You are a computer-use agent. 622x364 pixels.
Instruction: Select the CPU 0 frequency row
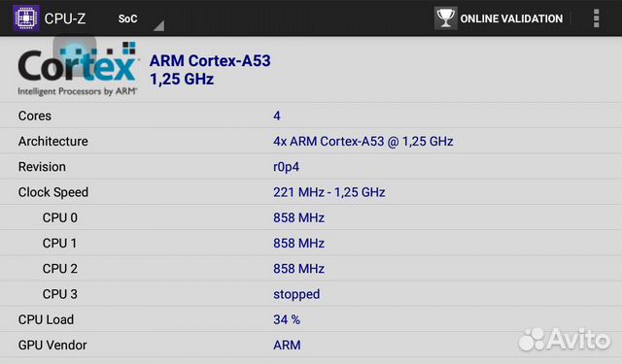311,217
